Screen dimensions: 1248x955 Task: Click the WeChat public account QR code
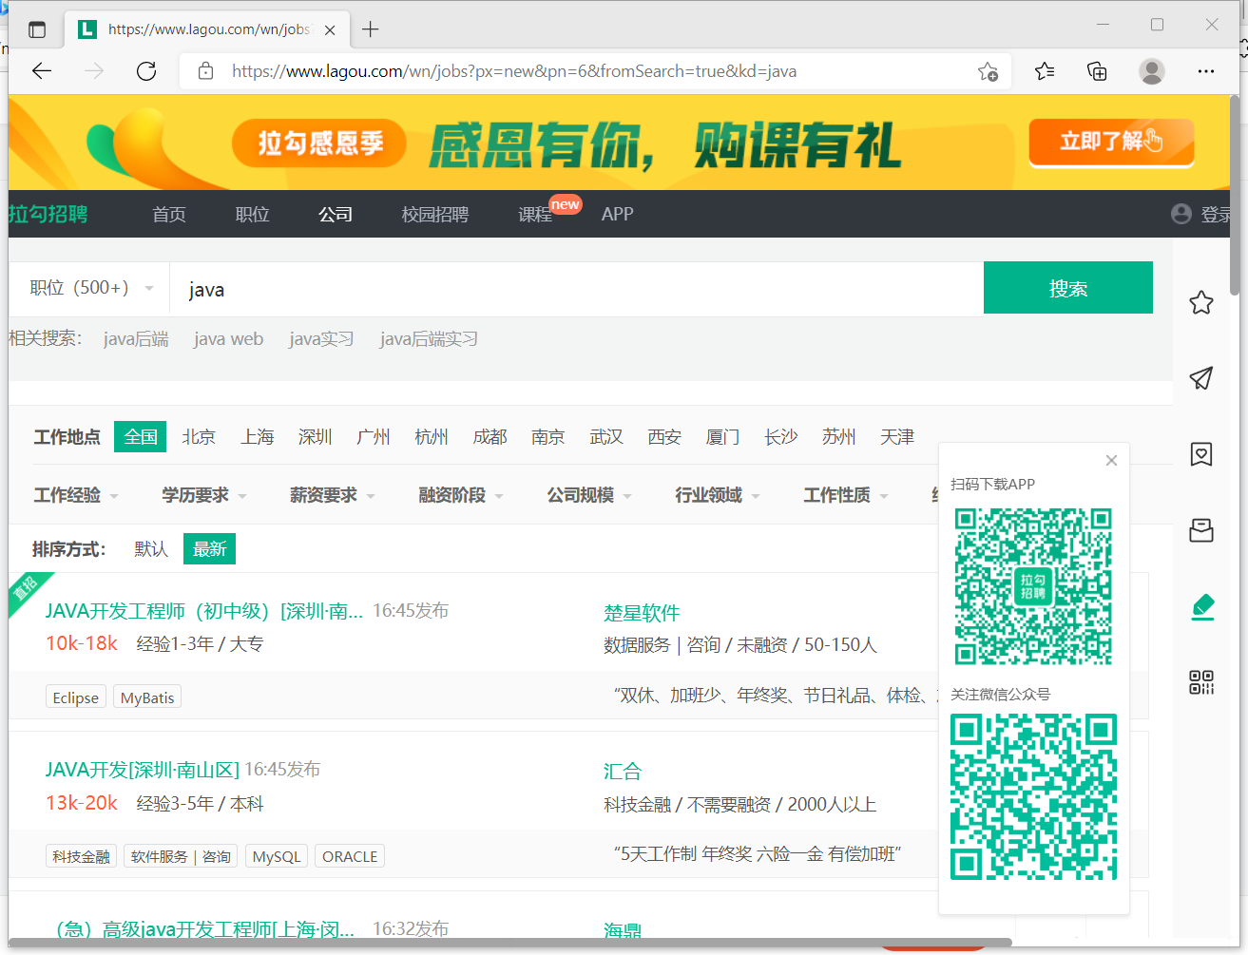tap(1033, 796)
